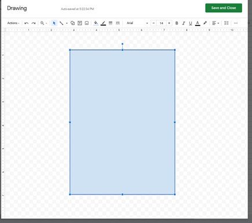
Task: Expand the line type dropdown arrow
Action: coord(67,23)
